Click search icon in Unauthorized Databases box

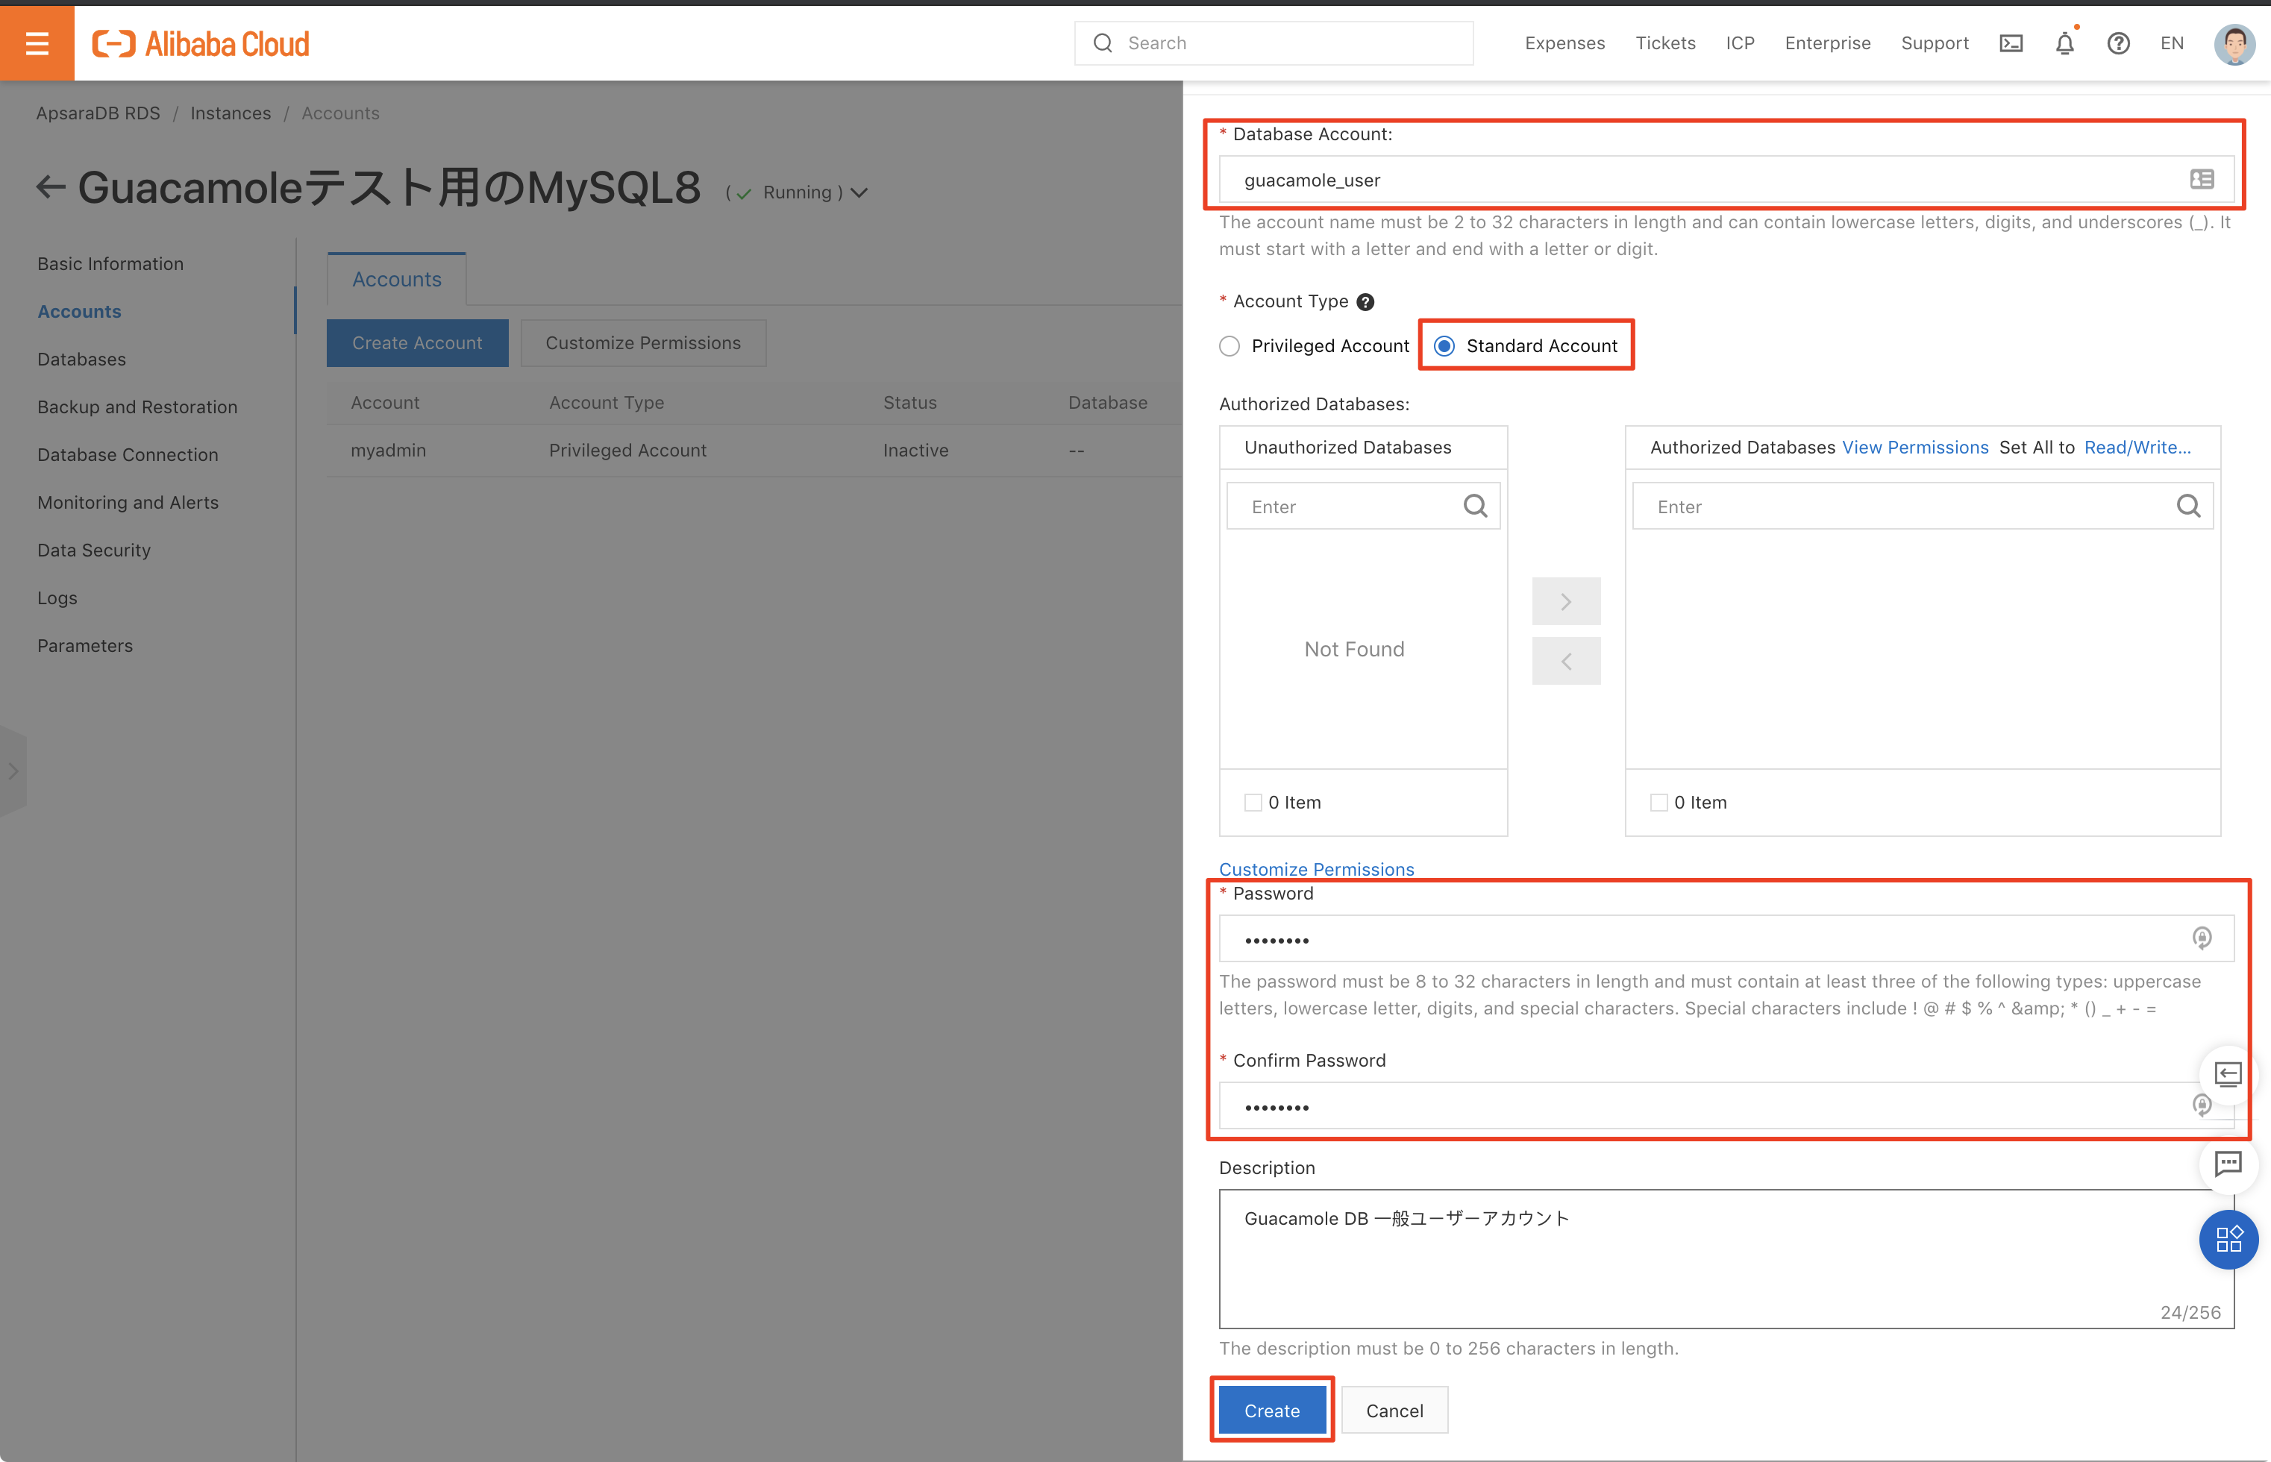[1476, 506]
